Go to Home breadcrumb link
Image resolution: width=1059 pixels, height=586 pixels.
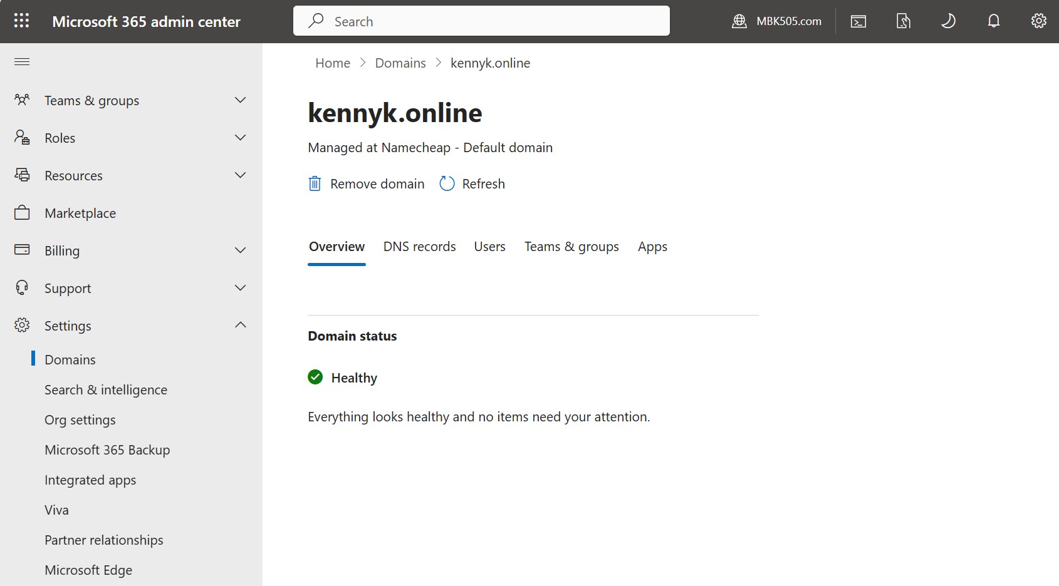click(333, 63)
